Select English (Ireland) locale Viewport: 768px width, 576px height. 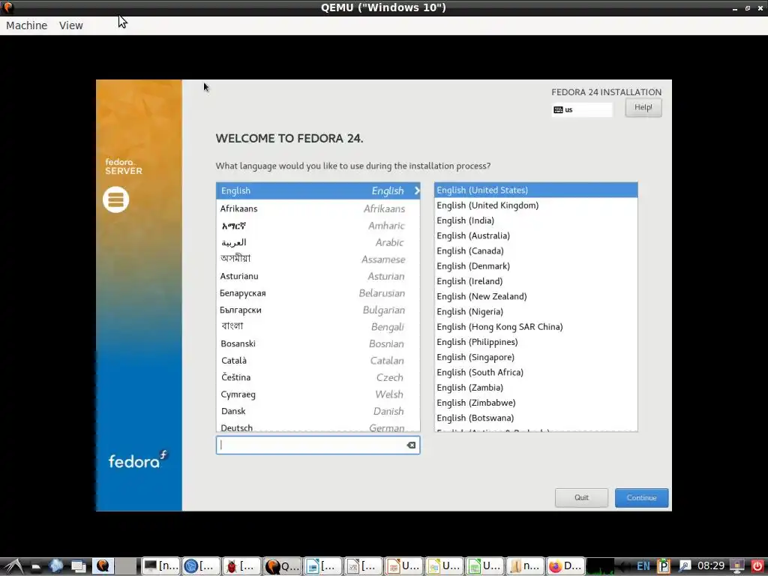tap(535, 281)
